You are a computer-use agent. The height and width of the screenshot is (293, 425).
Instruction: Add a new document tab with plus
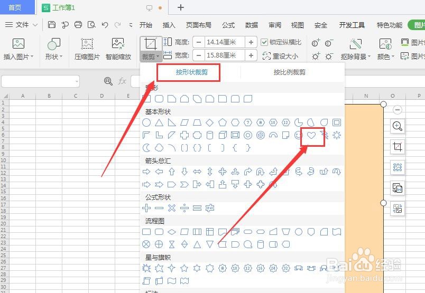pos(180,7)
